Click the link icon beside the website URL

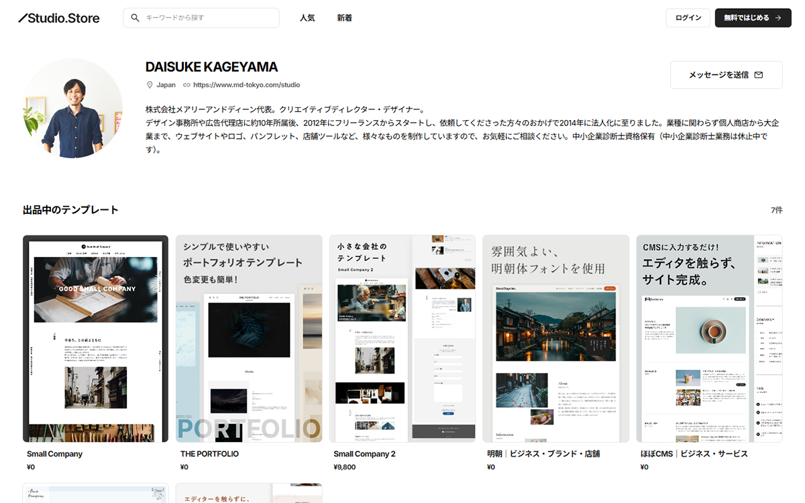pos(186,85)
